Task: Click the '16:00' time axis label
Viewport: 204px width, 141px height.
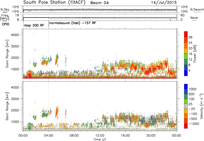Action: click(125, 136)
